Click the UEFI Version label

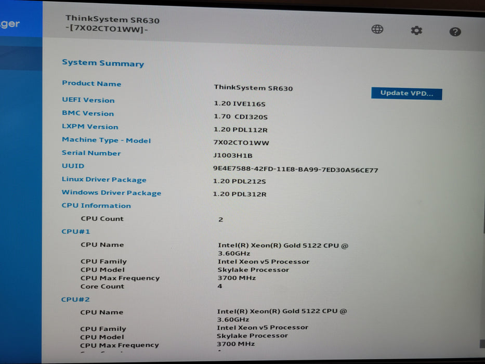coord(88,100)
